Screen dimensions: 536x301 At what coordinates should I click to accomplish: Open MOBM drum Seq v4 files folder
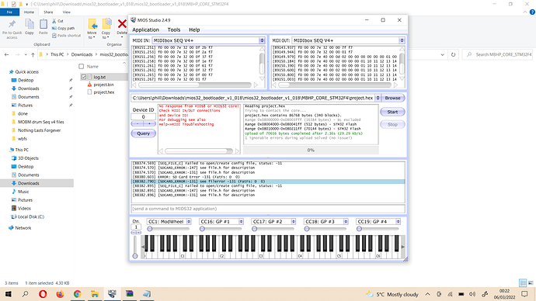40,122
